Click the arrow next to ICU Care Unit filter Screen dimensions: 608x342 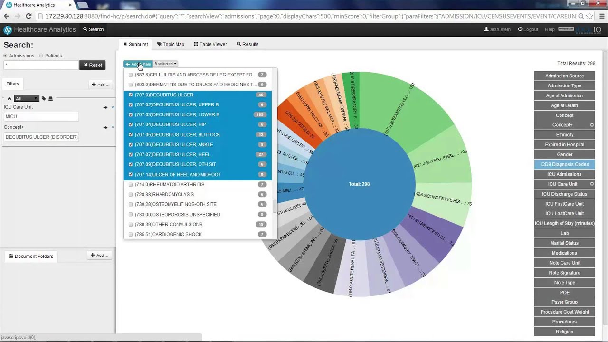coord(105,107)
